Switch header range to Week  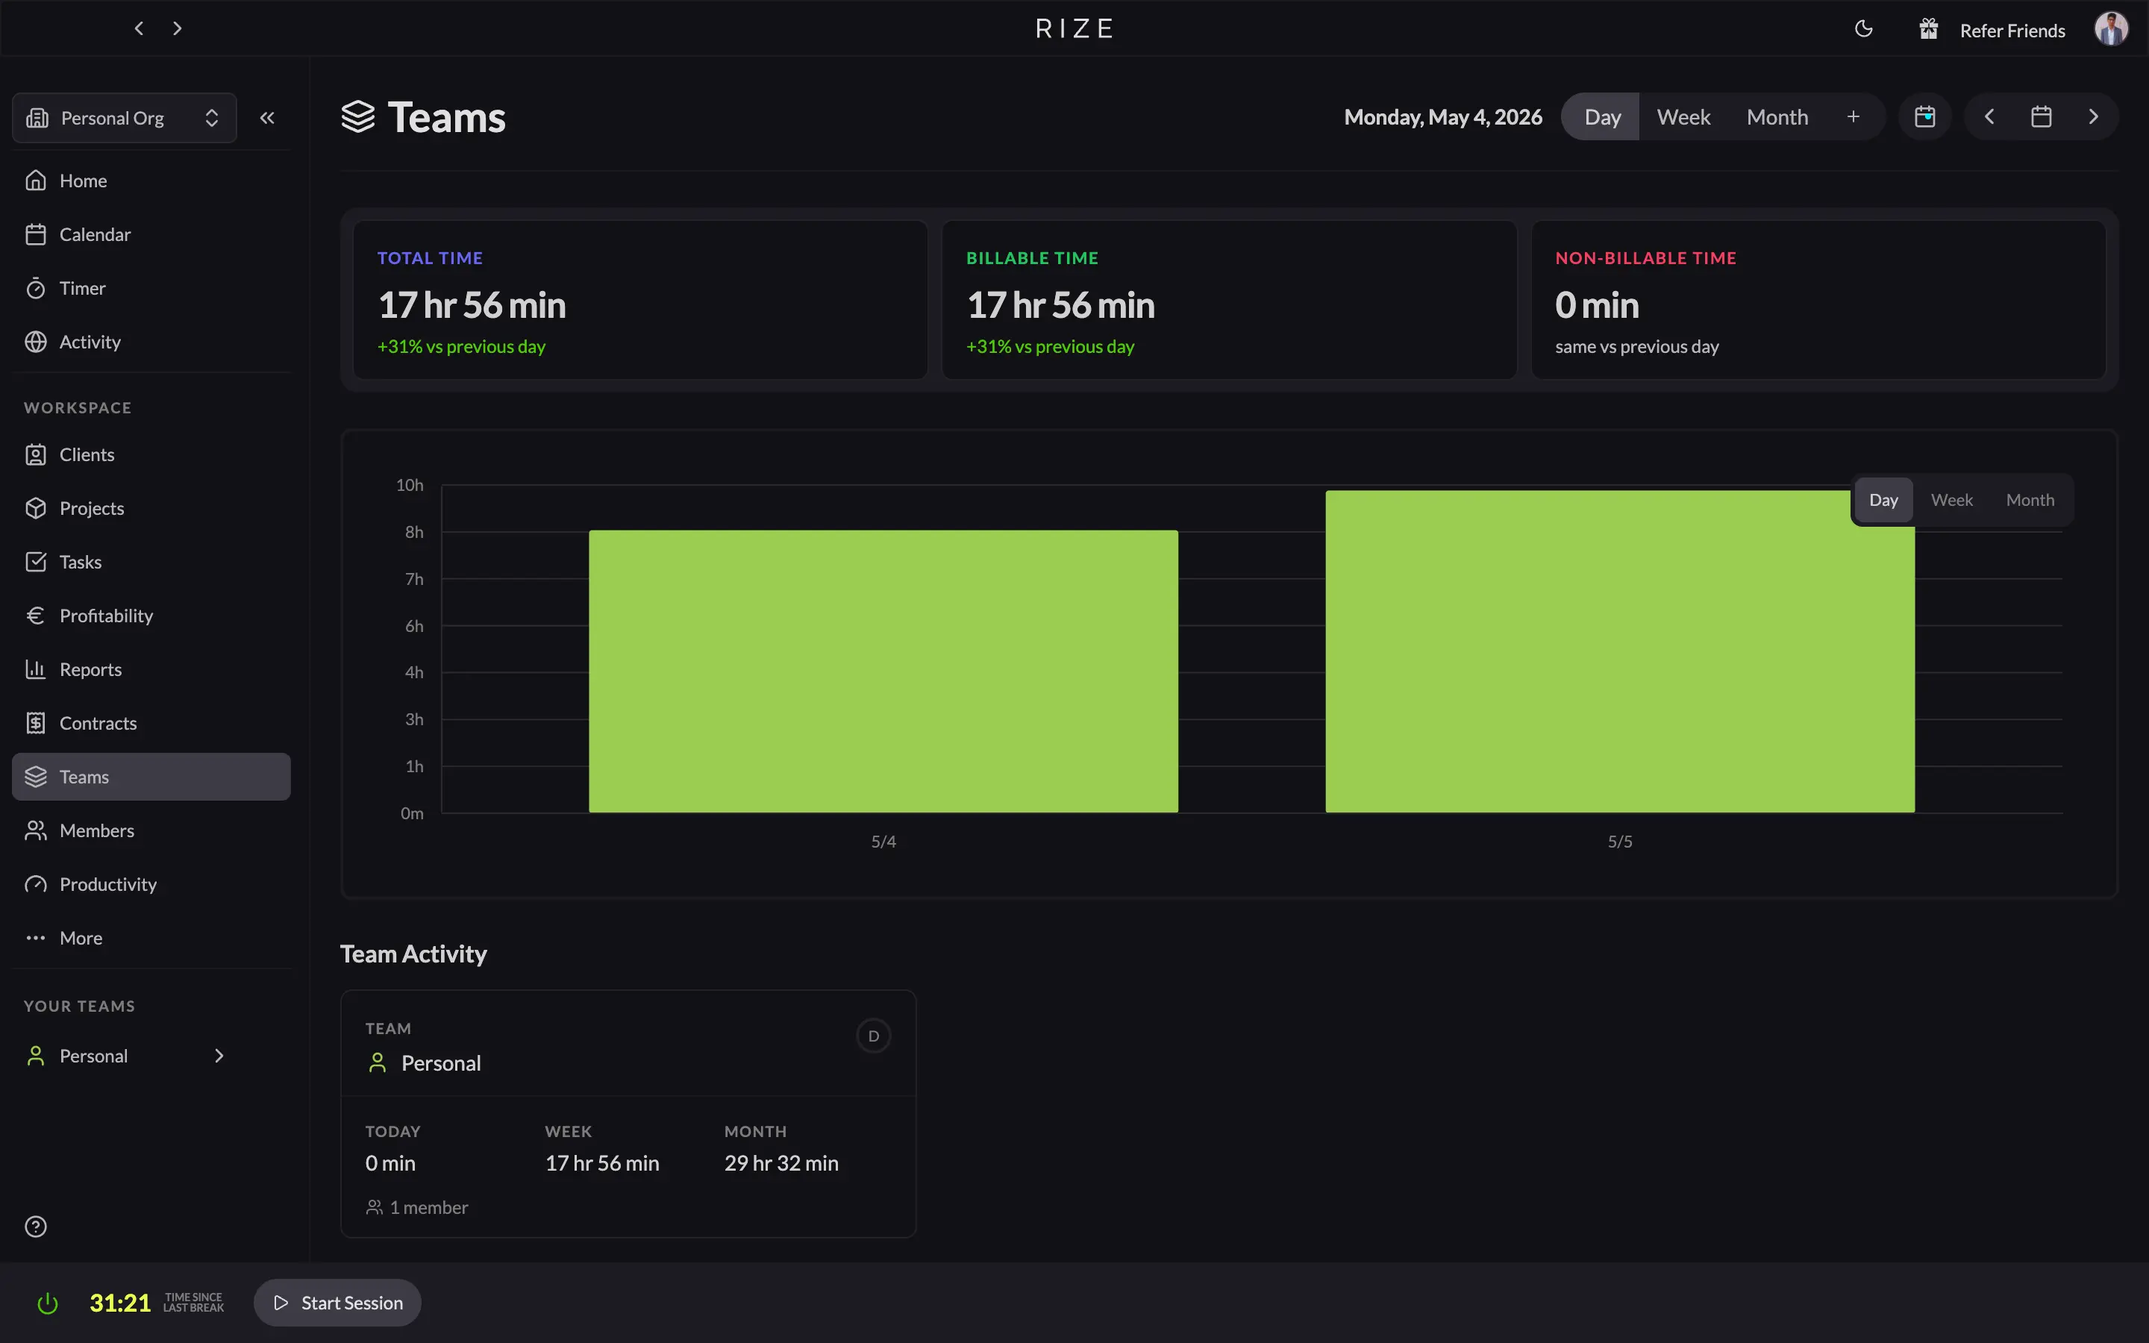tap(1683, 117)
